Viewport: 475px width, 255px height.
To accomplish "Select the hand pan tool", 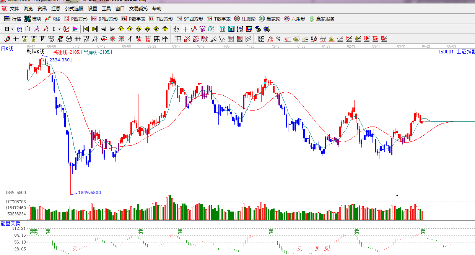I will pyautogui.click(x=176, y=29).
